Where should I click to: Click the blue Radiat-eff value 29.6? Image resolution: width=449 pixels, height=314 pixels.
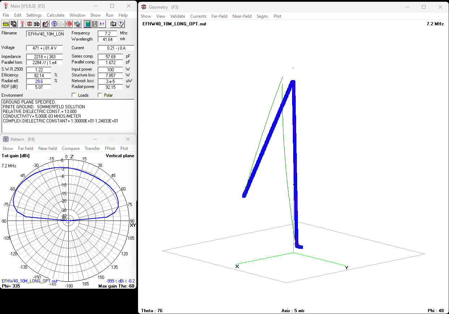coord(38,81)
